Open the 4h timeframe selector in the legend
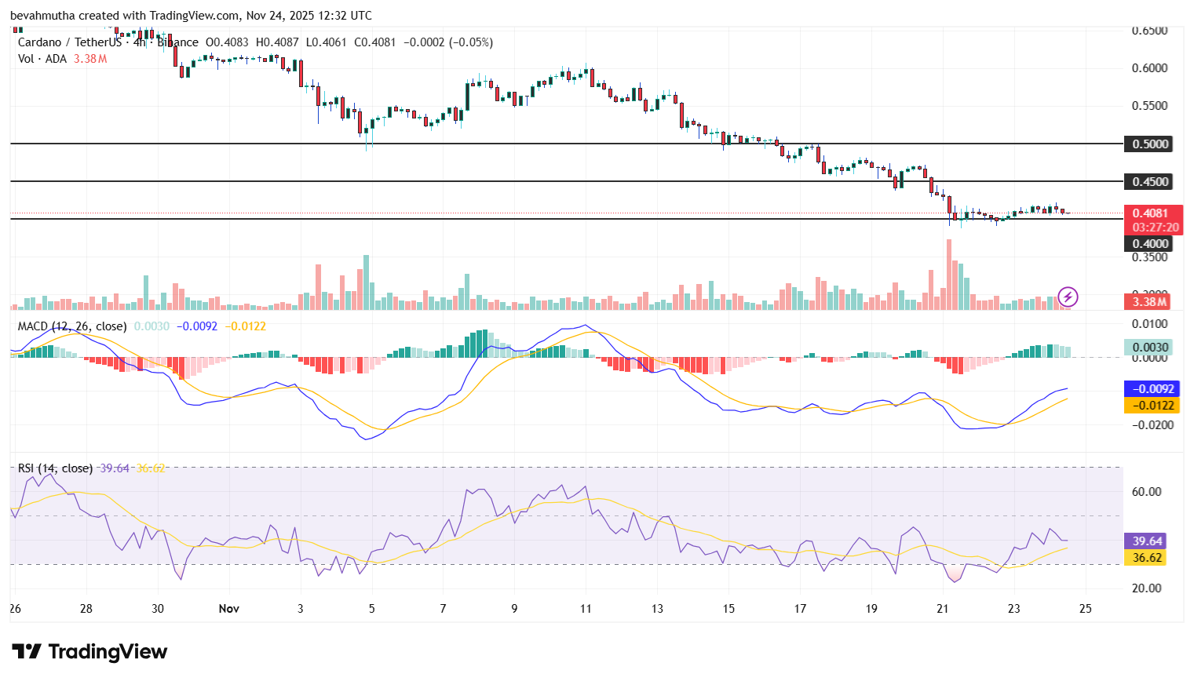 pyautogui.click(x=137, y=42)
